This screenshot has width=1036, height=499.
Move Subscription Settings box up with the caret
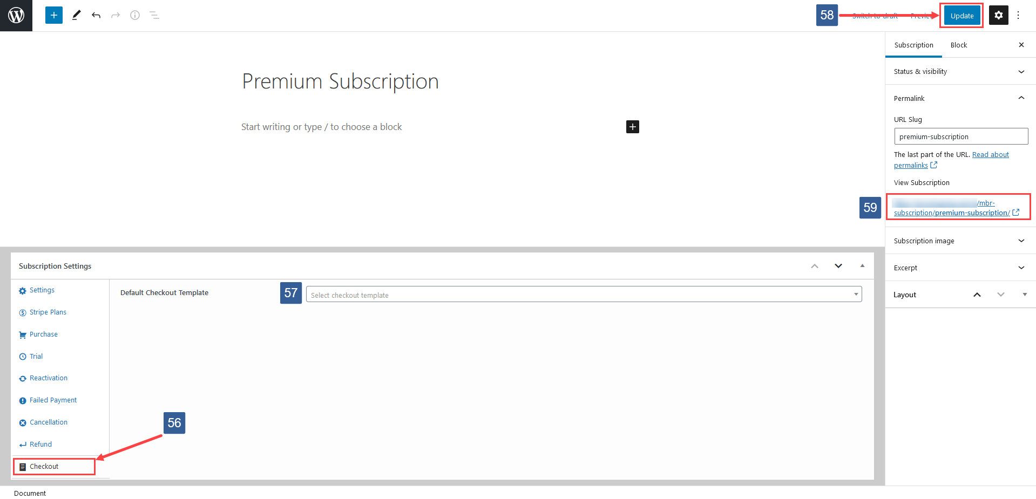point(814,265)
